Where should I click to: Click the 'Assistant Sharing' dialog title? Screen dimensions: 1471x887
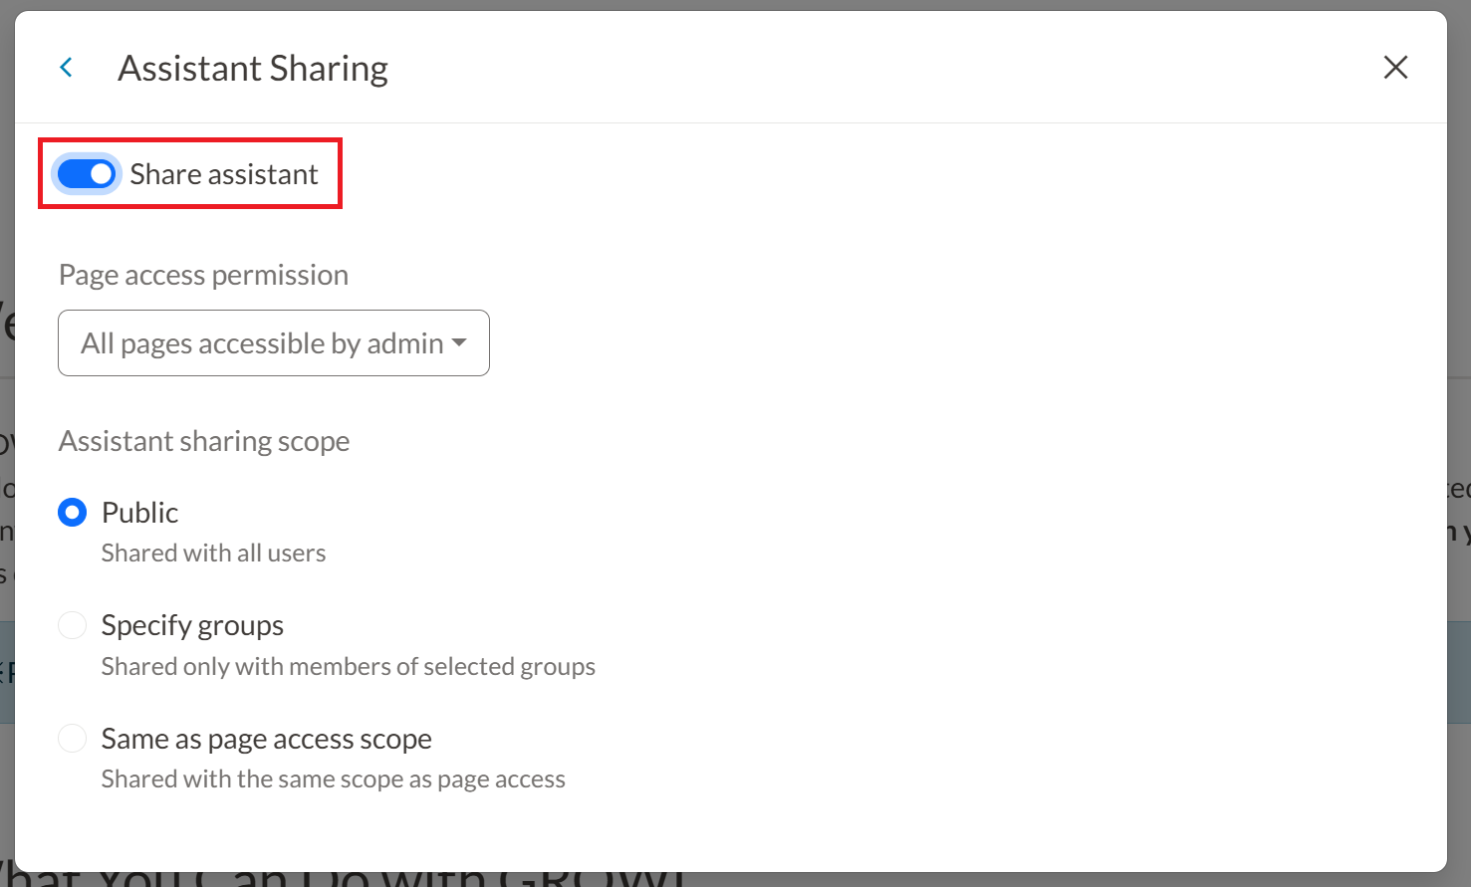[253, 68]
